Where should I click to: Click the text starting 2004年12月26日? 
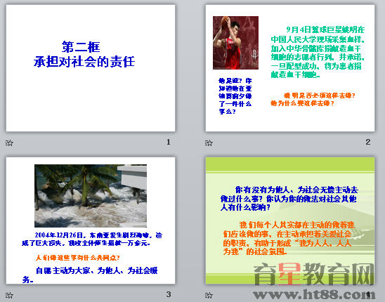(x=92, y=239)
